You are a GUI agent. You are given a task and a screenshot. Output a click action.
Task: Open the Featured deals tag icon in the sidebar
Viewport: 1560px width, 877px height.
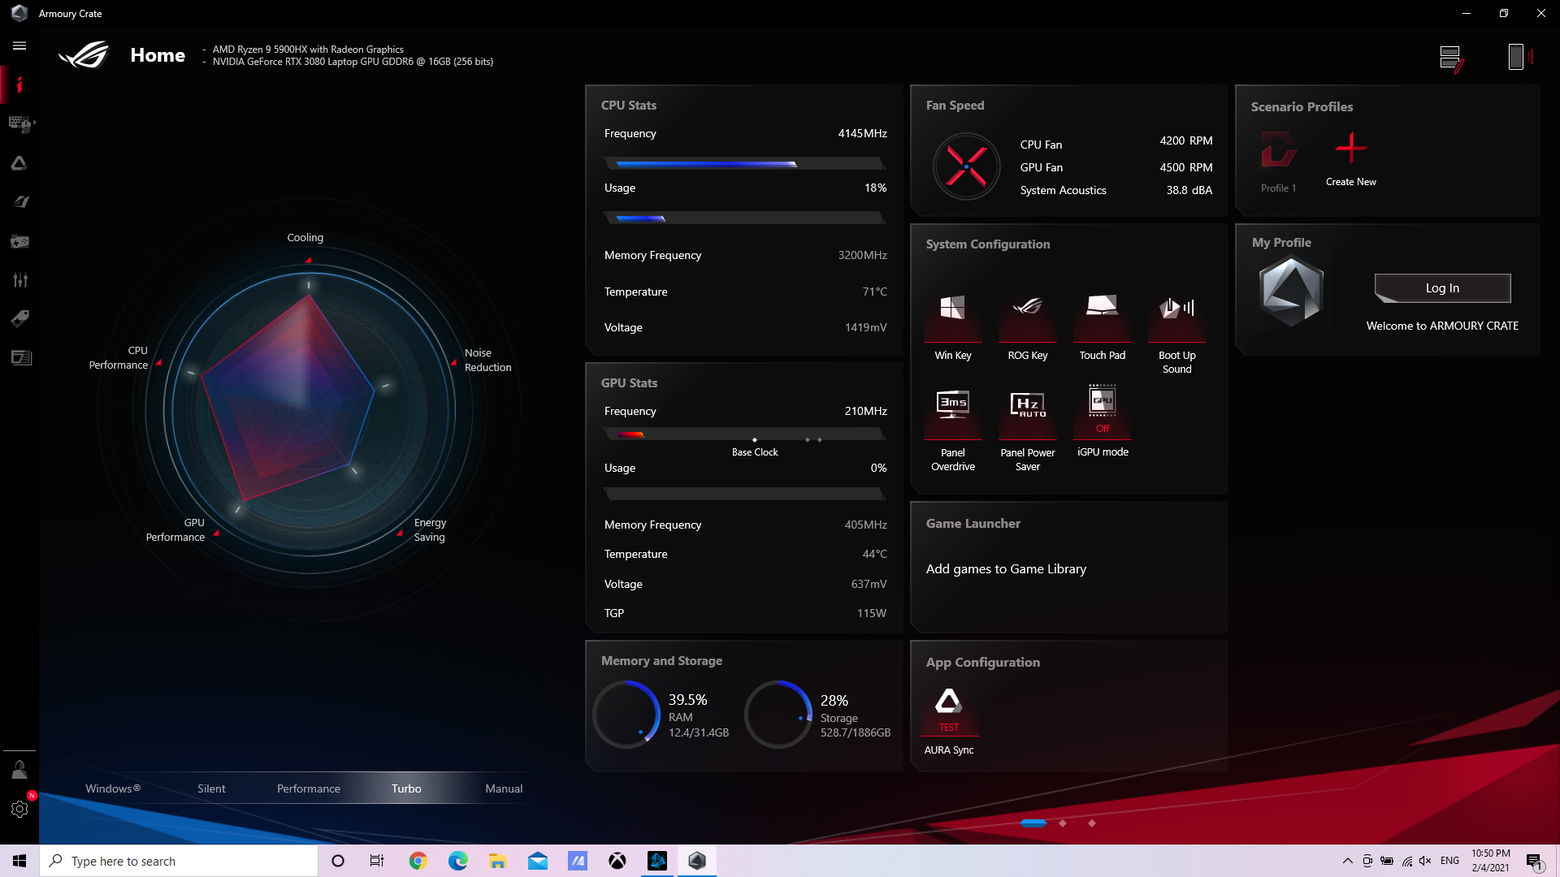point(19,318)
